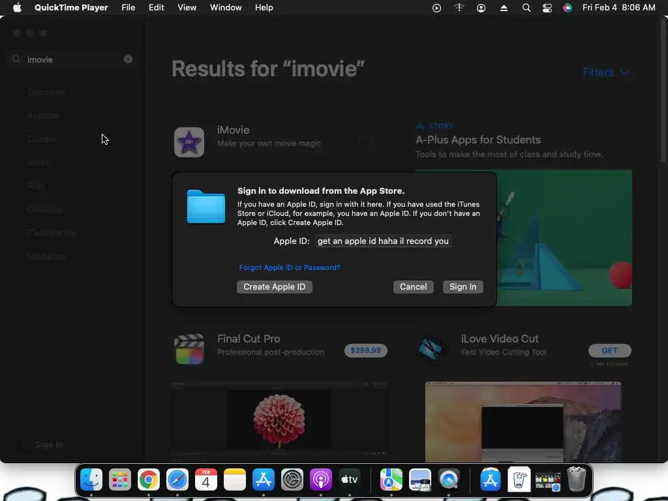This screenshot has width=668, height=501.
Task: Select the Final Cut Pro app icon
Action: click(x=189, y=350)
